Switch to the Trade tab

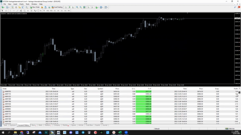coord(5,125)
